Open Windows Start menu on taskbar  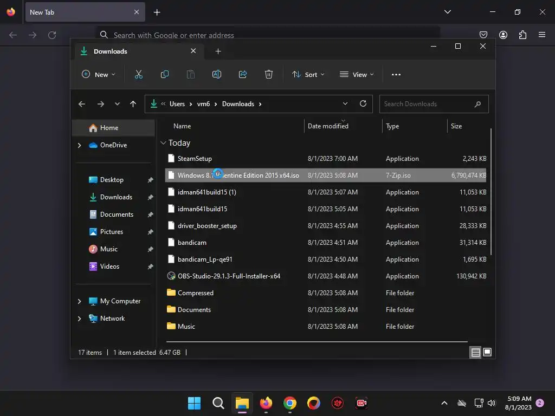[x=194, y=403]
